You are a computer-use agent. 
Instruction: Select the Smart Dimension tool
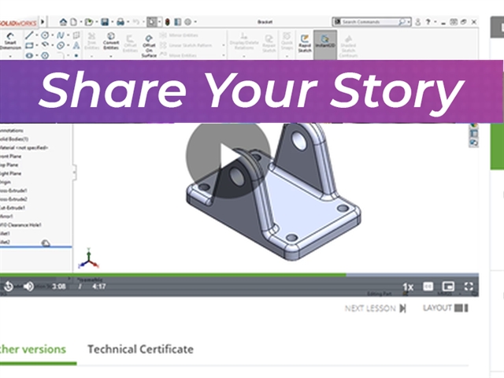coord(10,42)
